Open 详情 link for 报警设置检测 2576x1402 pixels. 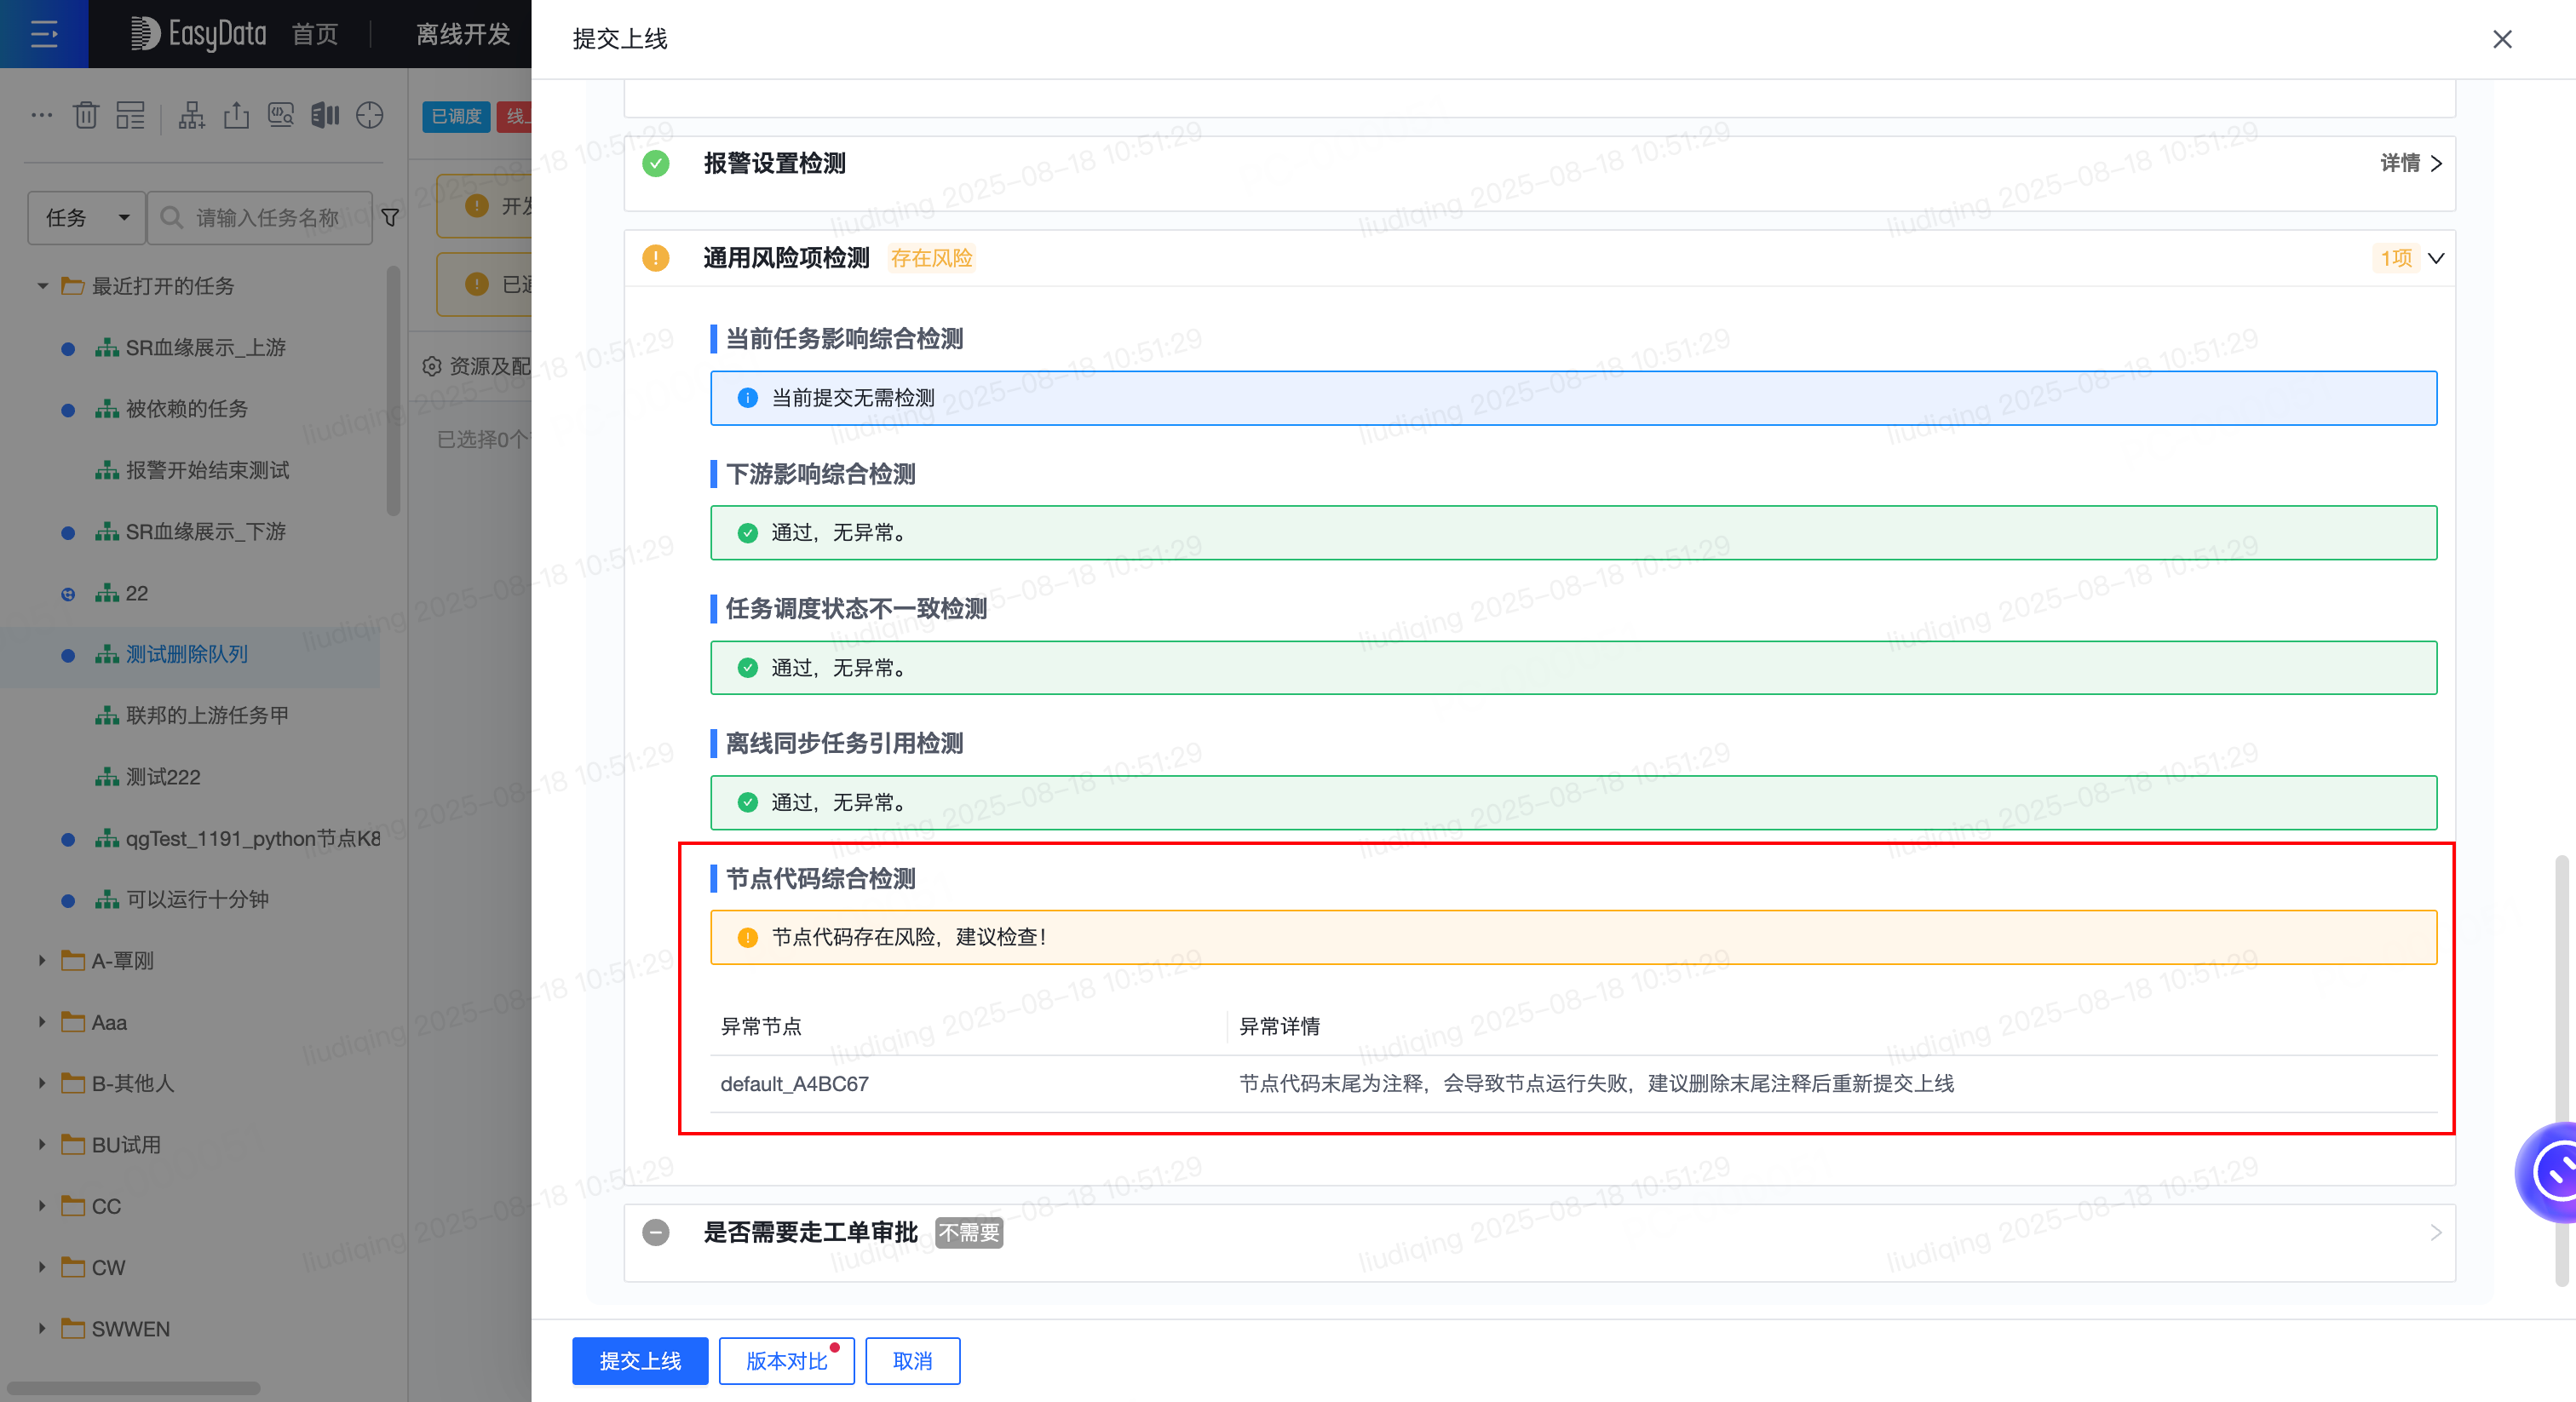[x=2410, y=163]
